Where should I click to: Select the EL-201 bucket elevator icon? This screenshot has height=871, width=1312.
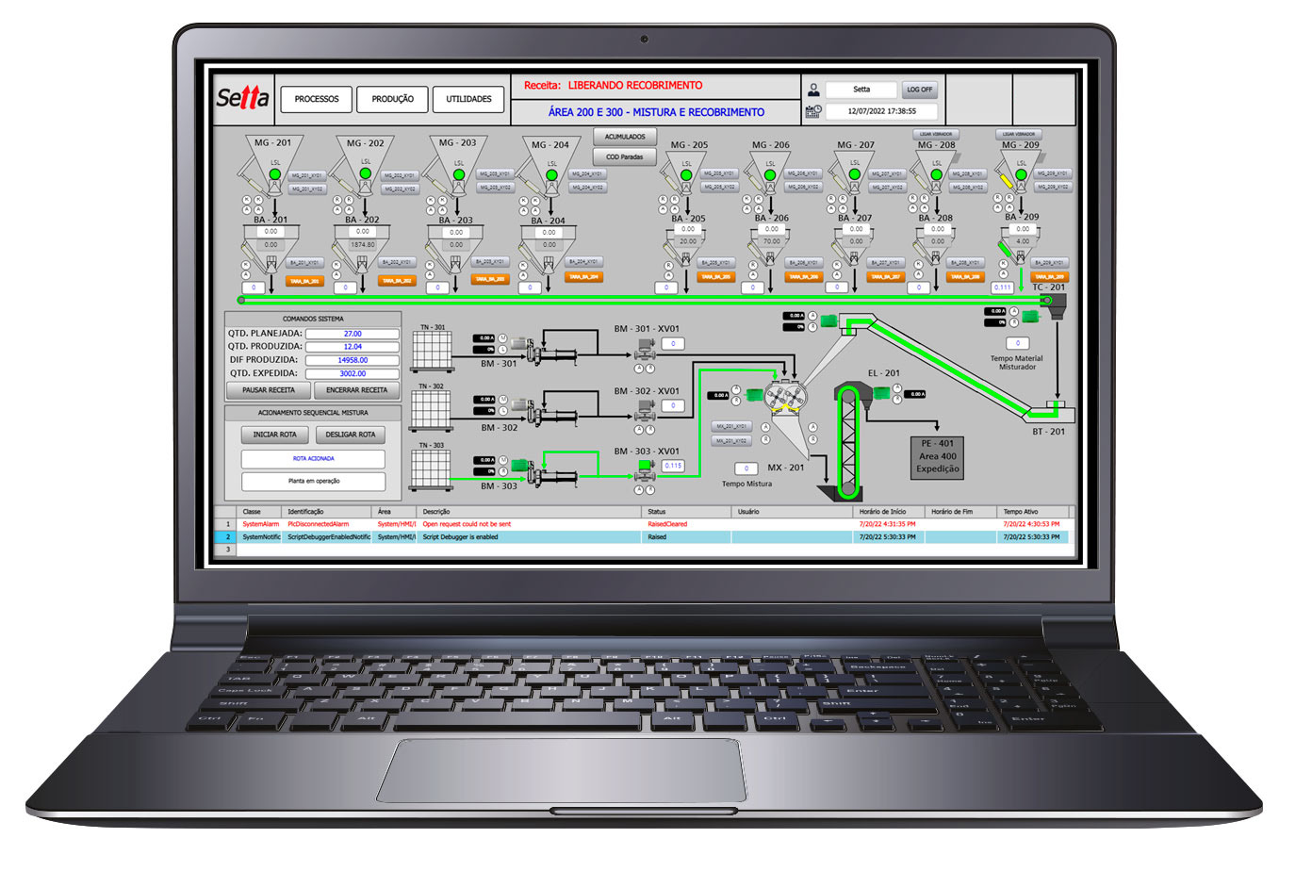click(848, 441)
